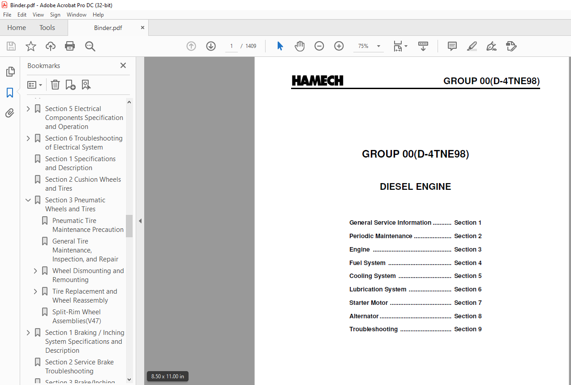Print the document using printer icon
This screenshot has width=571, height=385.
click(70, 46)
